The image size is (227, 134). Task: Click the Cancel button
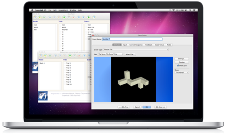(137, 107)
